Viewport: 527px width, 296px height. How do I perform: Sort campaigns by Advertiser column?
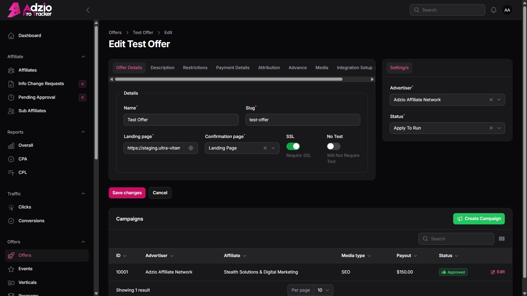(159, 256)
